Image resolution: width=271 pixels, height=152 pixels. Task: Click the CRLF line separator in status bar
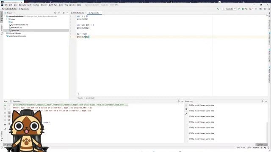[243, 148]
